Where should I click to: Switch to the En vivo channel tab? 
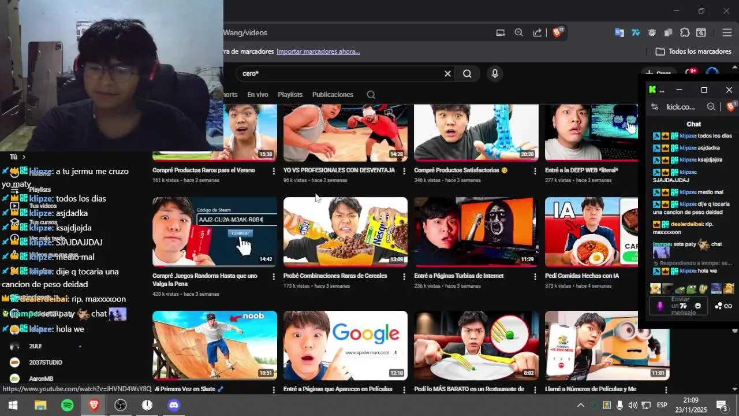(257, 95)
